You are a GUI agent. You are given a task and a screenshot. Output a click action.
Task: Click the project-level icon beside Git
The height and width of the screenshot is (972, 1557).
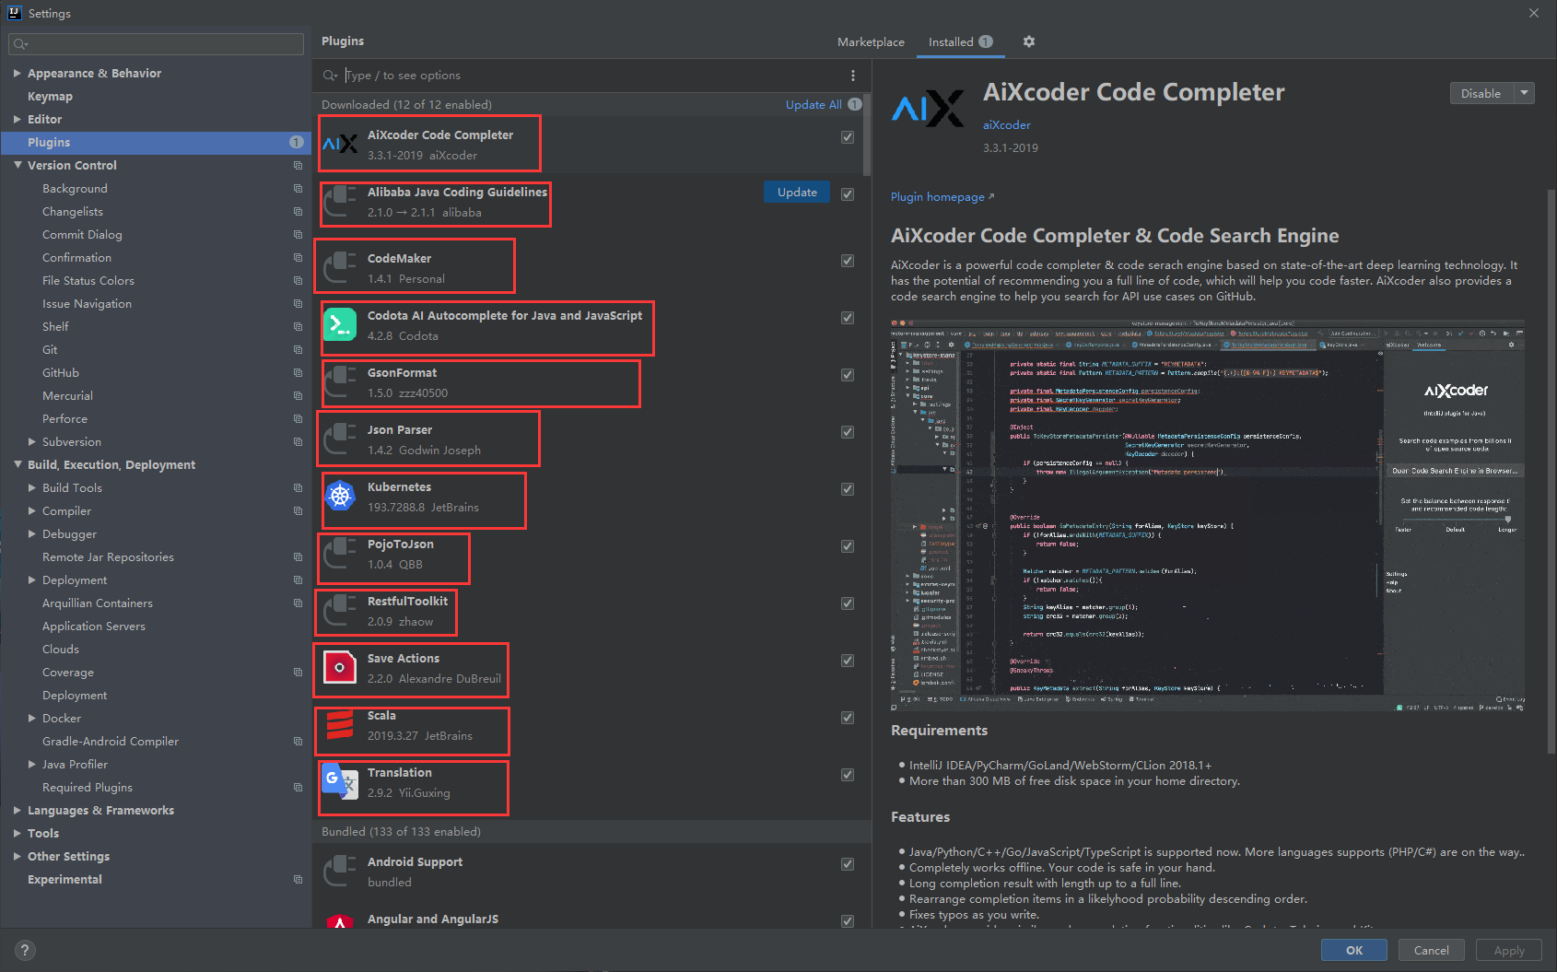(x=298, y=349)
